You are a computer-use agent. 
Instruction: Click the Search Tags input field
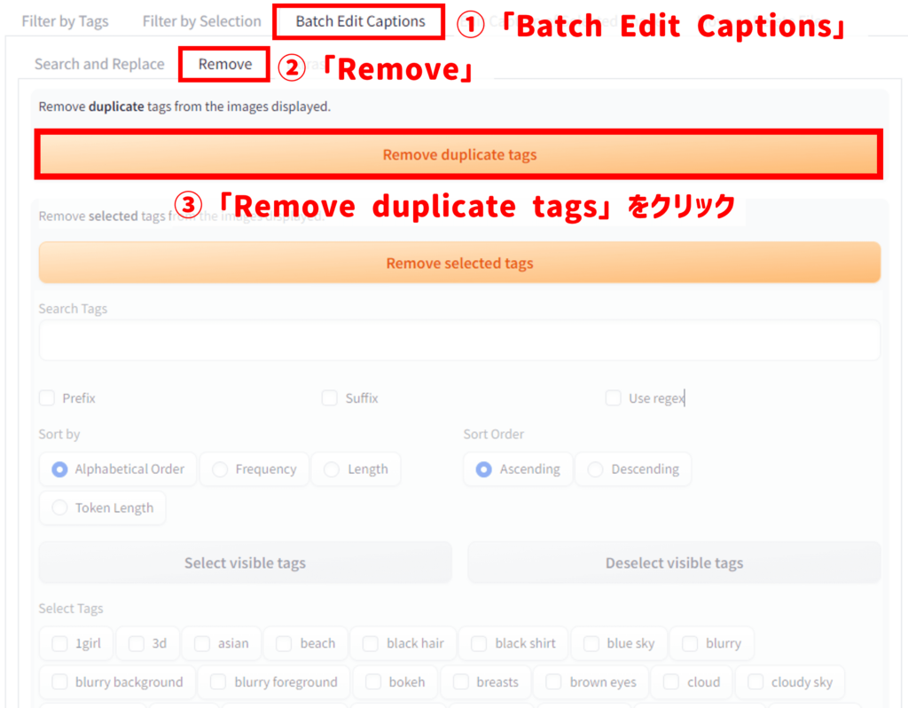(458, 341)
